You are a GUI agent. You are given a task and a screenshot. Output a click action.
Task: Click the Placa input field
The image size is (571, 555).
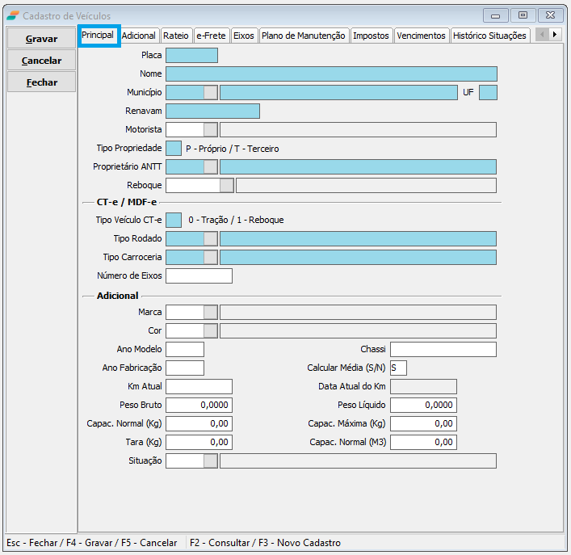pyautogui.click(x=191, y=56)
